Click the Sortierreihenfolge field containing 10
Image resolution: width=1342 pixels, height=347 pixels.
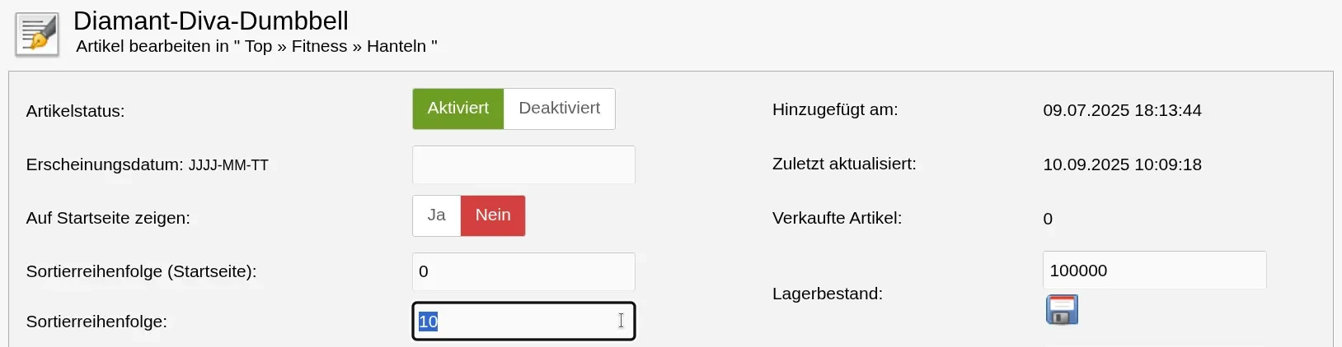point(523,322)
